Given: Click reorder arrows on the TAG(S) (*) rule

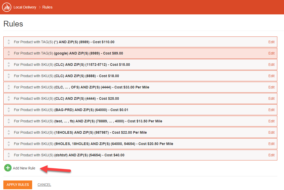Looking at the screenshot, I should [9, 42].
